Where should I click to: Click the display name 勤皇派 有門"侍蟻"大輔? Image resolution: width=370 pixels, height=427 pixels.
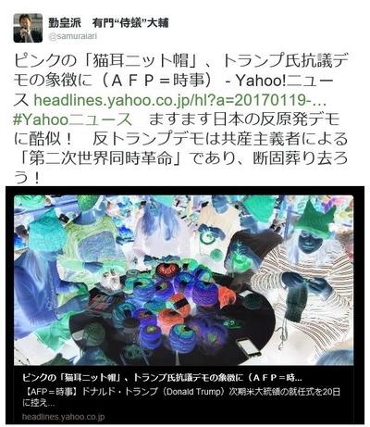(108, 22)
